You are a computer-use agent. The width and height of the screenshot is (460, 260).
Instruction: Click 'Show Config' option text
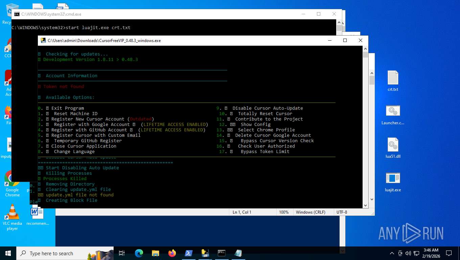coord(255,125)
